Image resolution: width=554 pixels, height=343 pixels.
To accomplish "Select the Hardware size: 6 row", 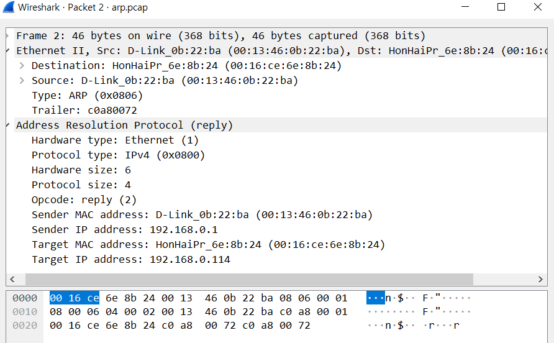I will pyautogui.click(x=81, y=170).
